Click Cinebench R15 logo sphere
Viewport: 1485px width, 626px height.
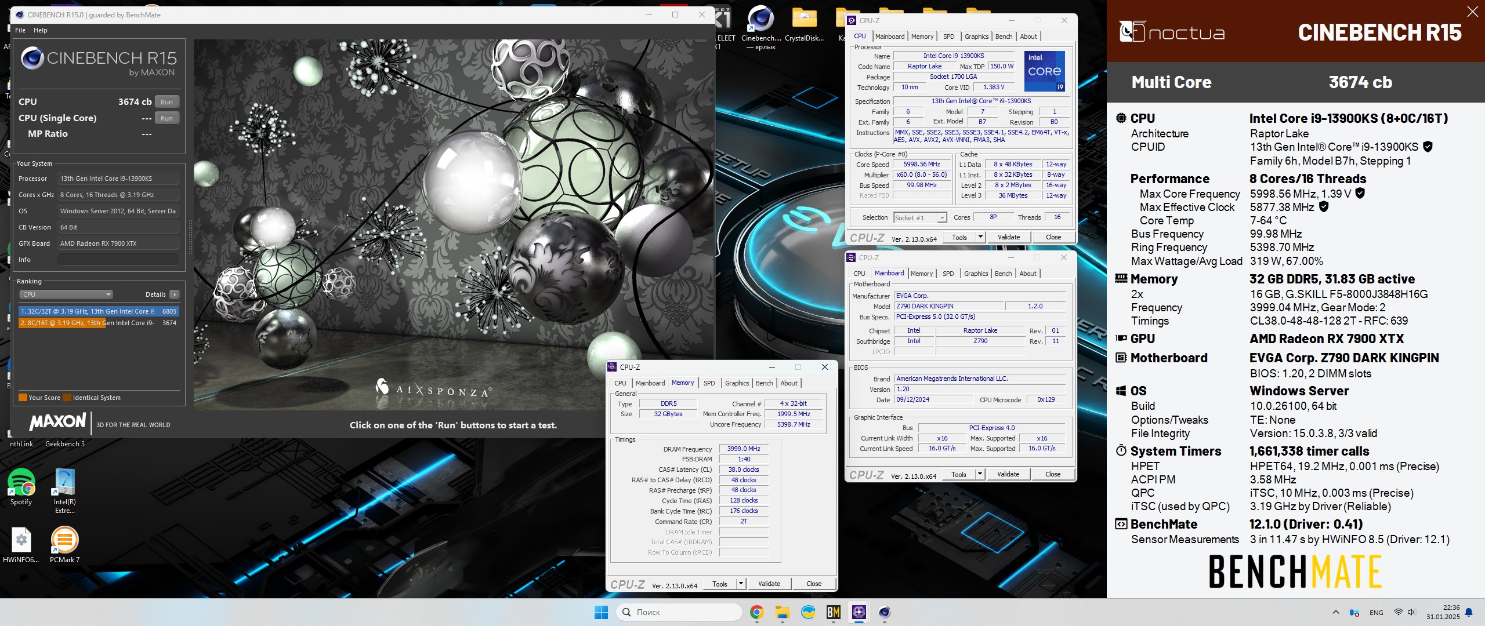tap(32, 59)
